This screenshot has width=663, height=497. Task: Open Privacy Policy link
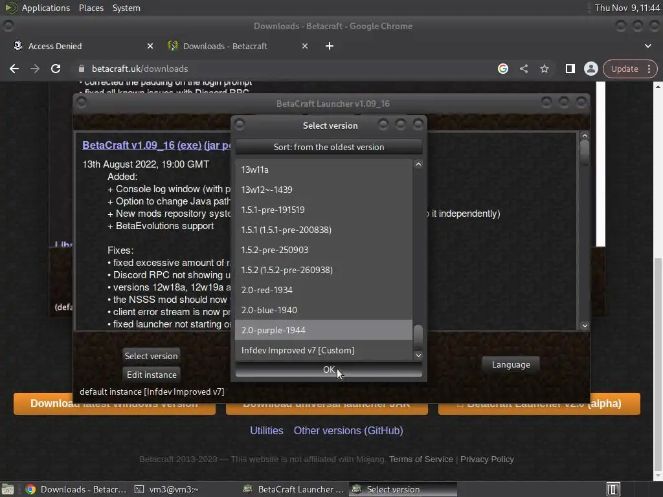487,459
